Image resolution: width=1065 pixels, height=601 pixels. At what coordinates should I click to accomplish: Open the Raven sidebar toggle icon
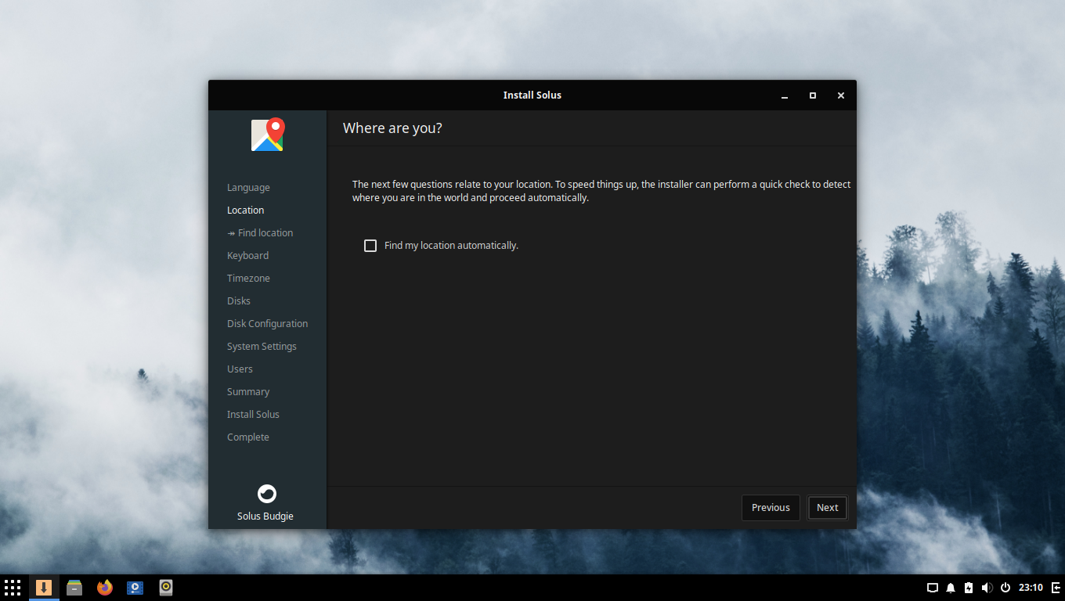[x=1056, y=588]
